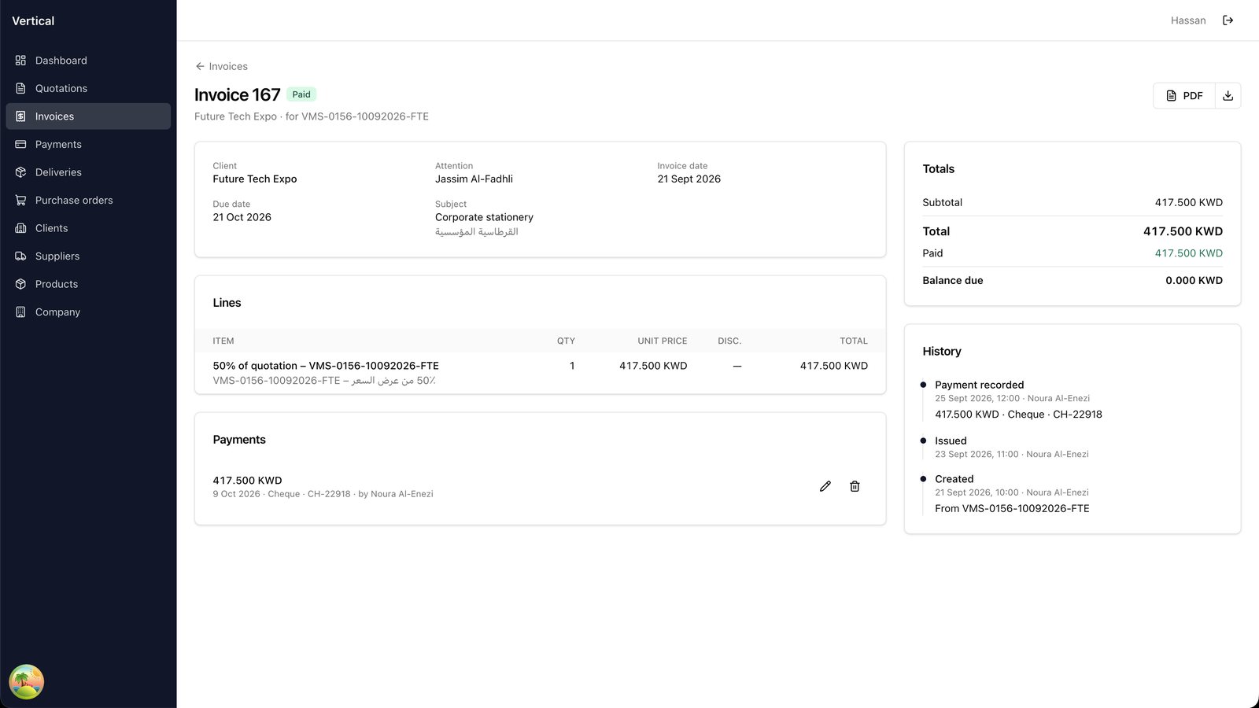This screenshot has height=708, width=1259.
Task: Click the UNIT PRICE column header
Action: pos(663,341)
